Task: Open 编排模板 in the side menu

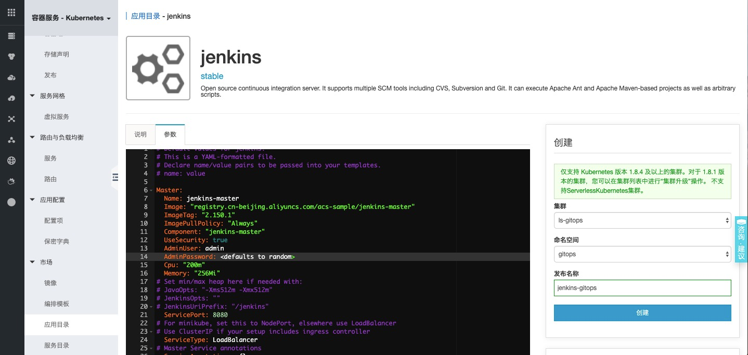Action: 57,304
